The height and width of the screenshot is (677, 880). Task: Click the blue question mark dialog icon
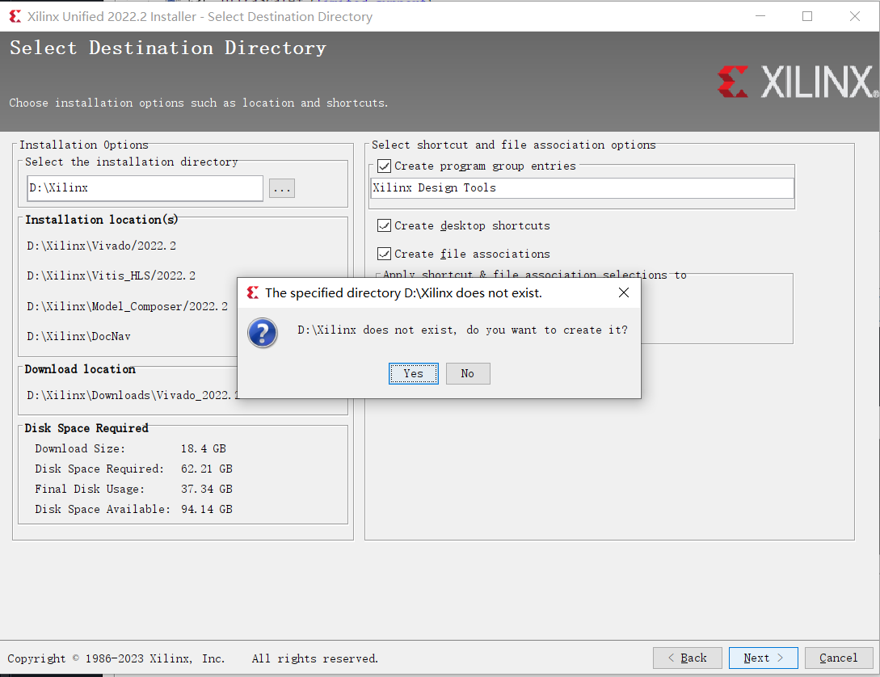(262, 333)
